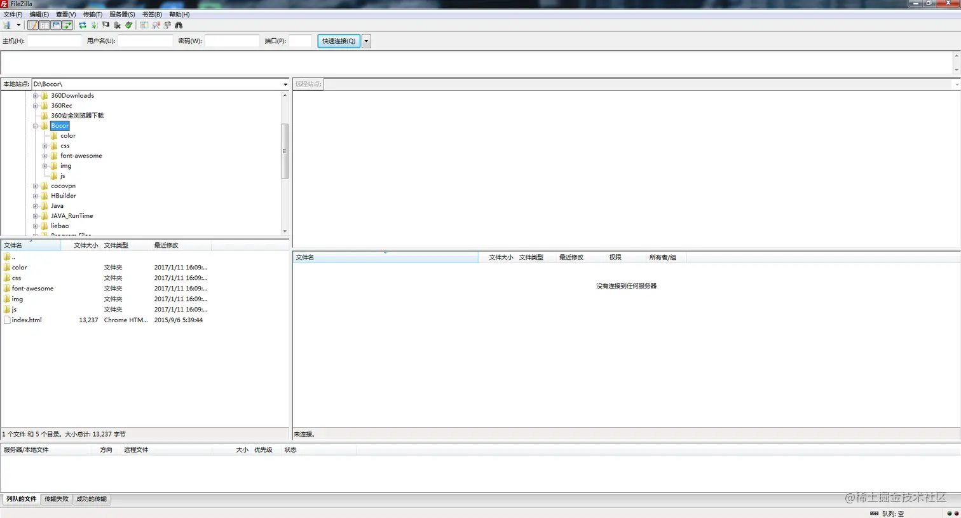Select 360安全浏览器下载 folder in tree
The height and width of the screenshot is (518, 961).
(x=77, y=116)
